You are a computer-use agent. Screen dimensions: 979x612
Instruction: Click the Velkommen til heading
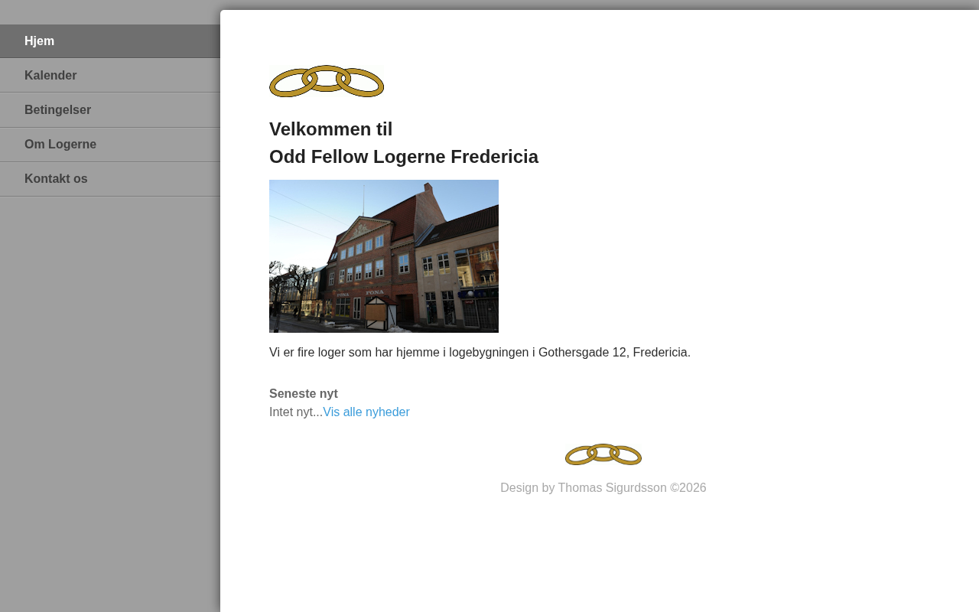330,129
